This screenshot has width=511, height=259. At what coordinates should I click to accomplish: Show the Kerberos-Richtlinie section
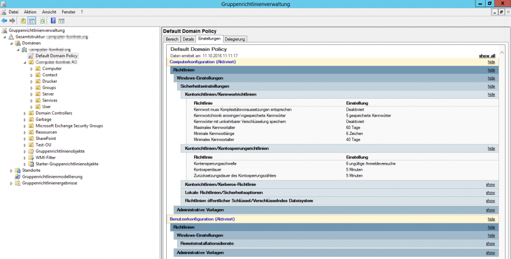click(491, 184)
